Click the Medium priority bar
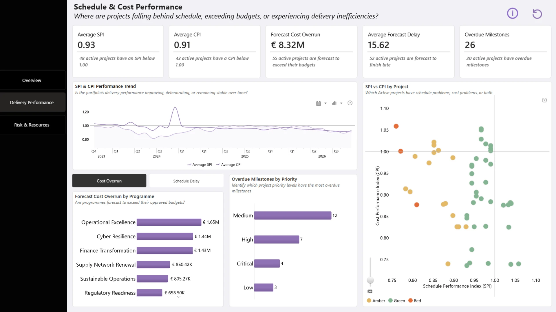Screen dimensions: 556x312 click(x=293, y=216)
